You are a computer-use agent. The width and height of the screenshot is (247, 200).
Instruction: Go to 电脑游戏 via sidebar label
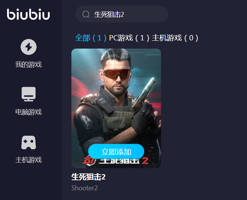click(28, 112)
